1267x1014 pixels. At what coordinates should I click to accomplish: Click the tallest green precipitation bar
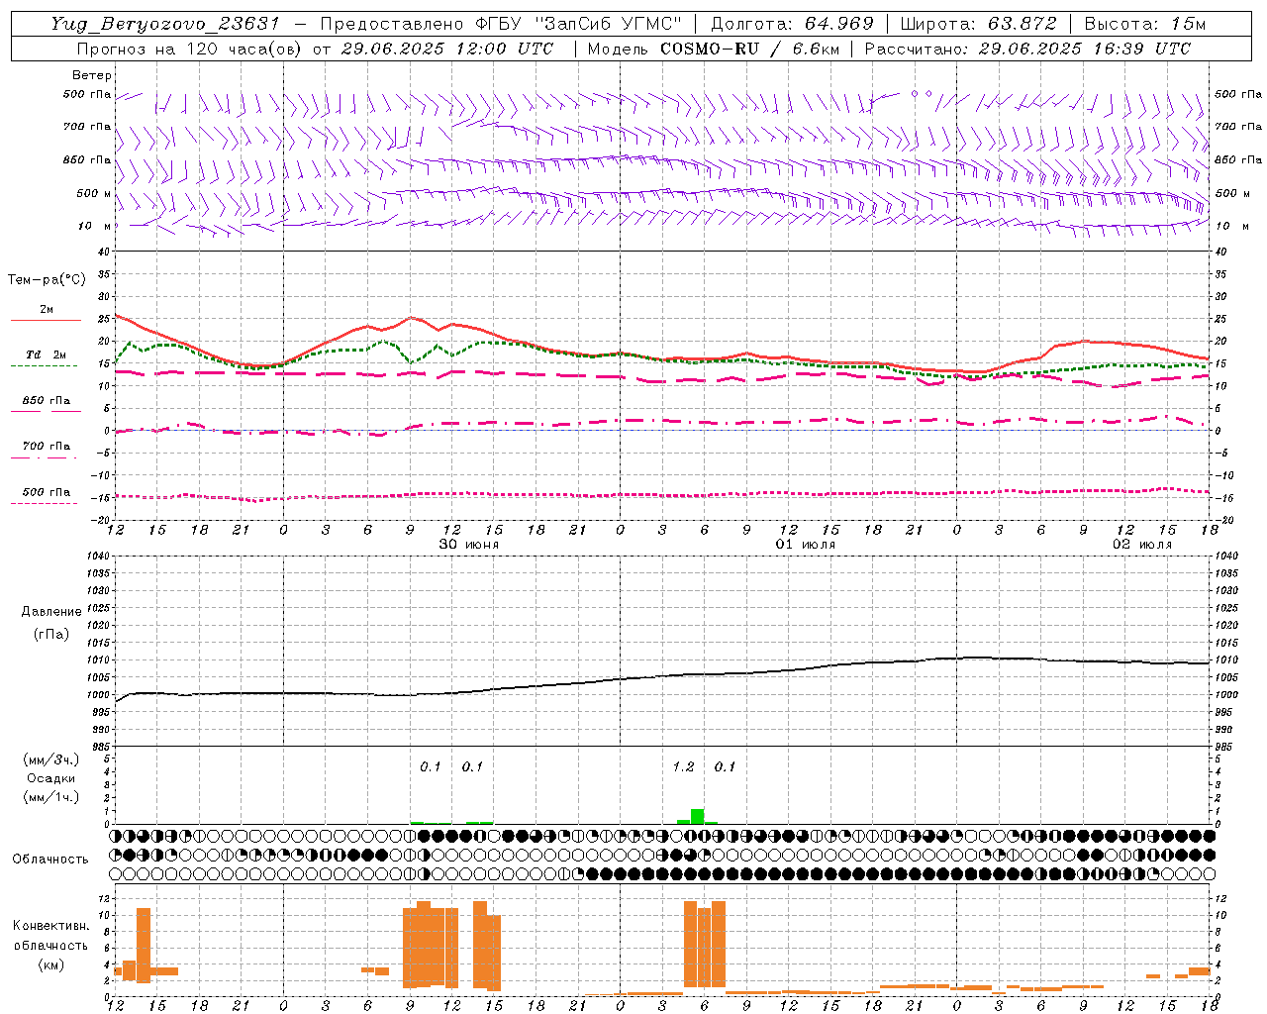(698, 816)
